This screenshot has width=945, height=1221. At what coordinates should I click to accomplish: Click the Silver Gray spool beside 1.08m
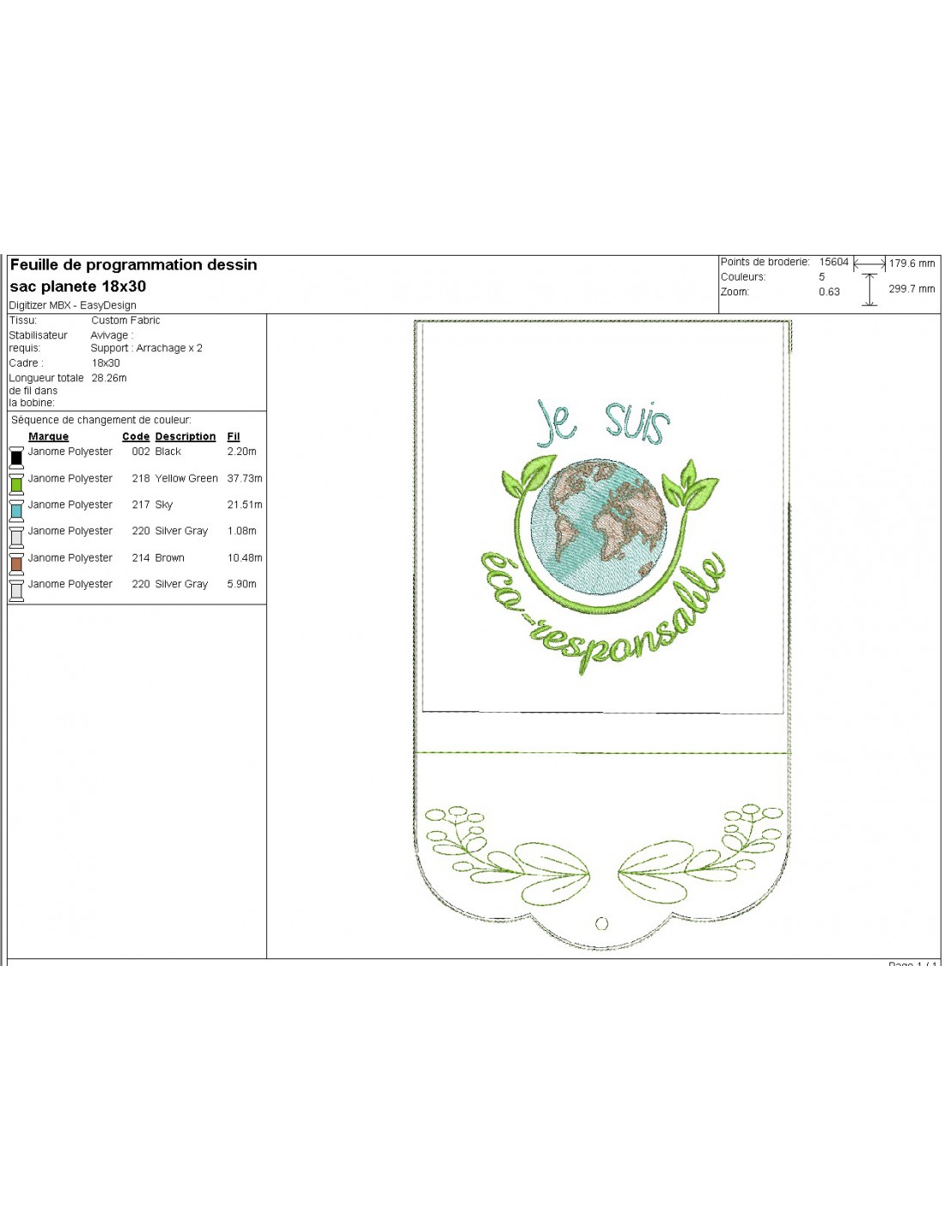16,537
